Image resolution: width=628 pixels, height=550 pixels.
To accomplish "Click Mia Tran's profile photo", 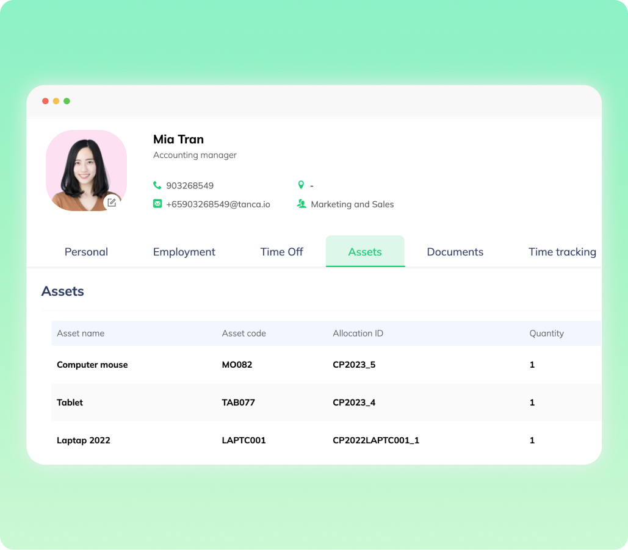I will pyautogui.click(x=86, y=170).
